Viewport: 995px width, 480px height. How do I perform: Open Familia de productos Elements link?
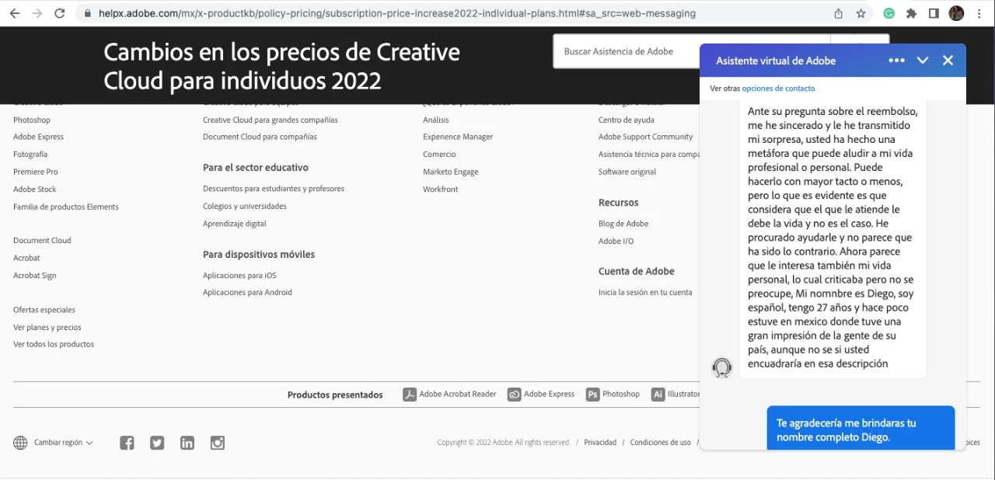coord(66,207)
